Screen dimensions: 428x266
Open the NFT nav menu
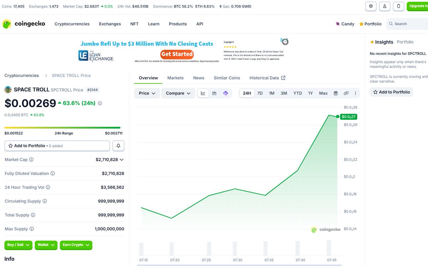(x=134, y=24)
